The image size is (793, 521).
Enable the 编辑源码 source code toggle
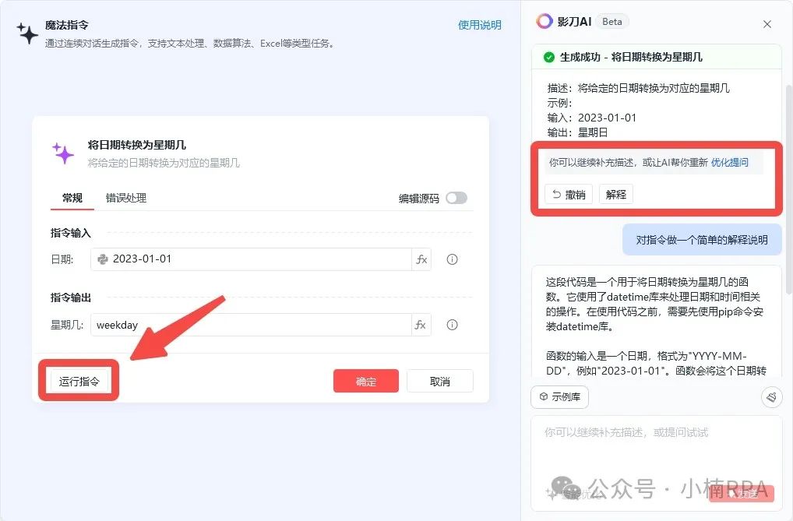[x=456, y=199]
